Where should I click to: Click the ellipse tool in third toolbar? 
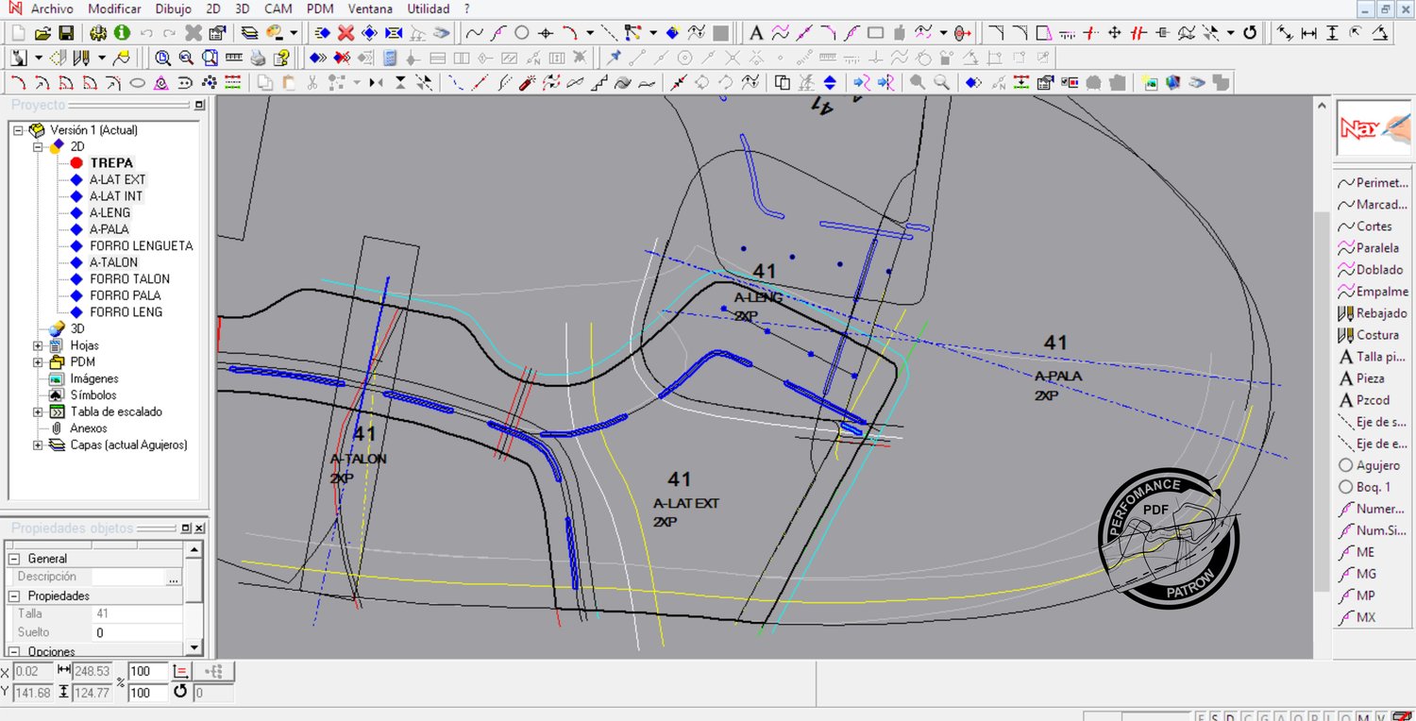pos(137,83)
